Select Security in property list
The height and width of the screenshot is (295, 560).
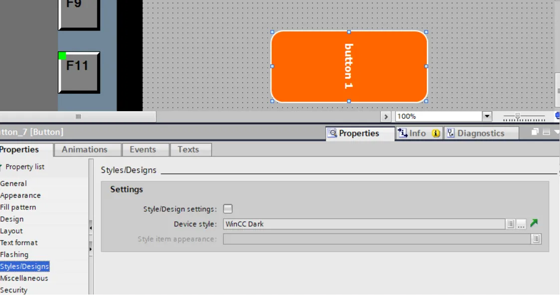pyautogui.click(x=13, y=290)
